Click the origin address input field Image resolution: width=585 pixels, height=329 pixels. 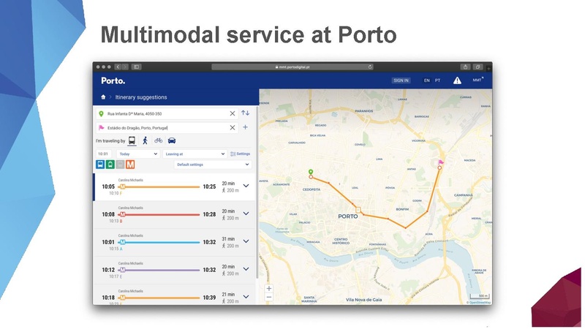tap(167, 113)
